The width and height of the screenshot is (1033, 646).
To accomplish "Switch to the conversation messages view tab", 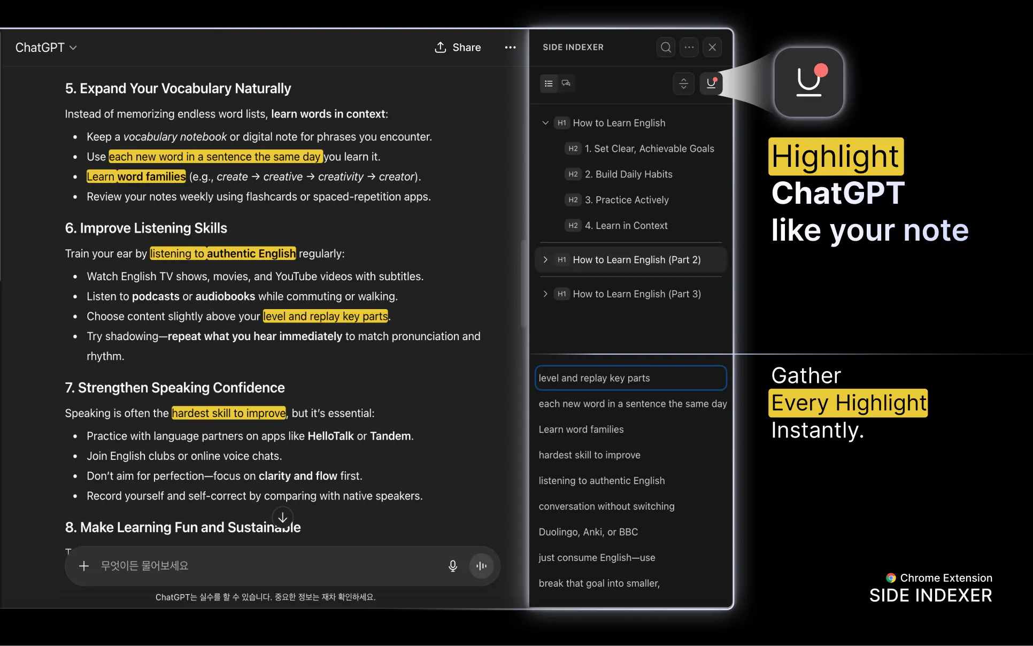I will pyautogui.click(x=566, y=83).
